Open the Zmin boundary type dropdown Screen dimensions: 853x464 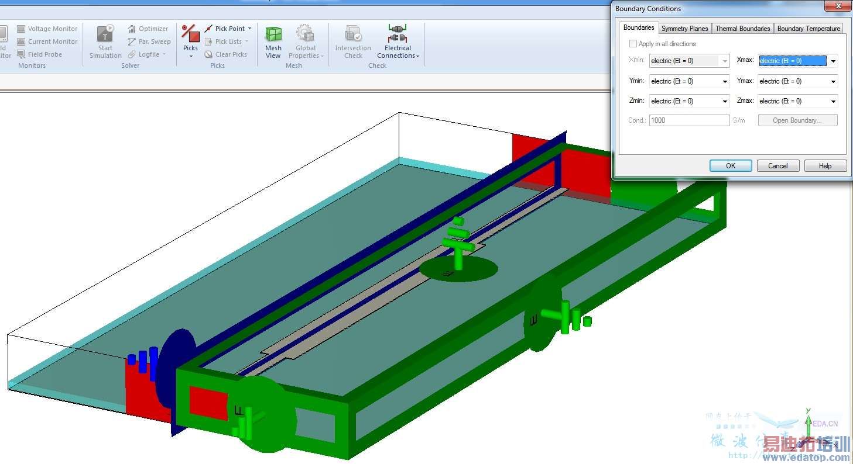pyautogui.click(x=689, y=101)
